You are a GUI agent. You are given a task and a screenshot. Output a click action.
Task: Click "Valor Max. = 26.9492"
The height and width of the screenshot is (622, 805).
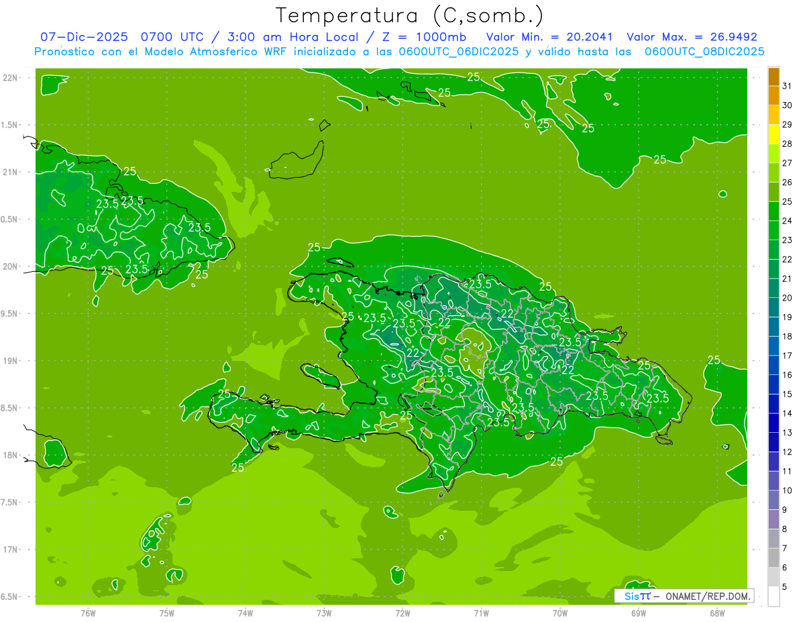point(692,37)
